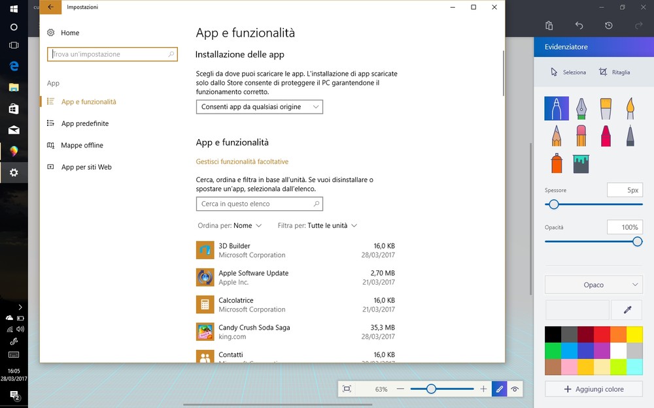The image size is (654, 408).
Task: Open the Ordina per Nome dropdown
Action: (230, 225)
